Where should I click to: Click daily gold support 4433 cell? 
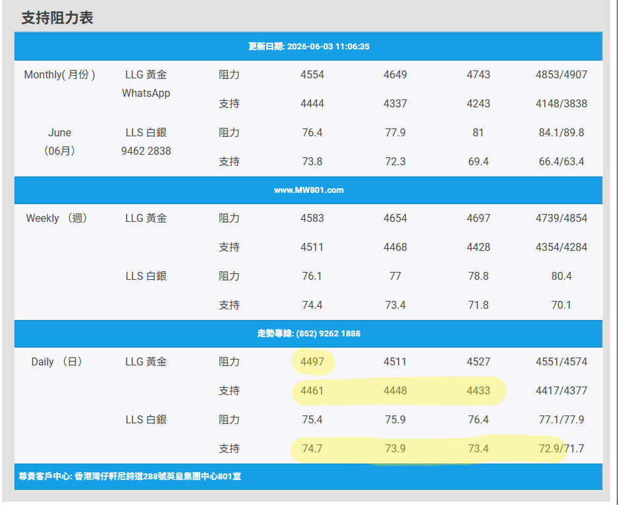(x=478, y=390)
